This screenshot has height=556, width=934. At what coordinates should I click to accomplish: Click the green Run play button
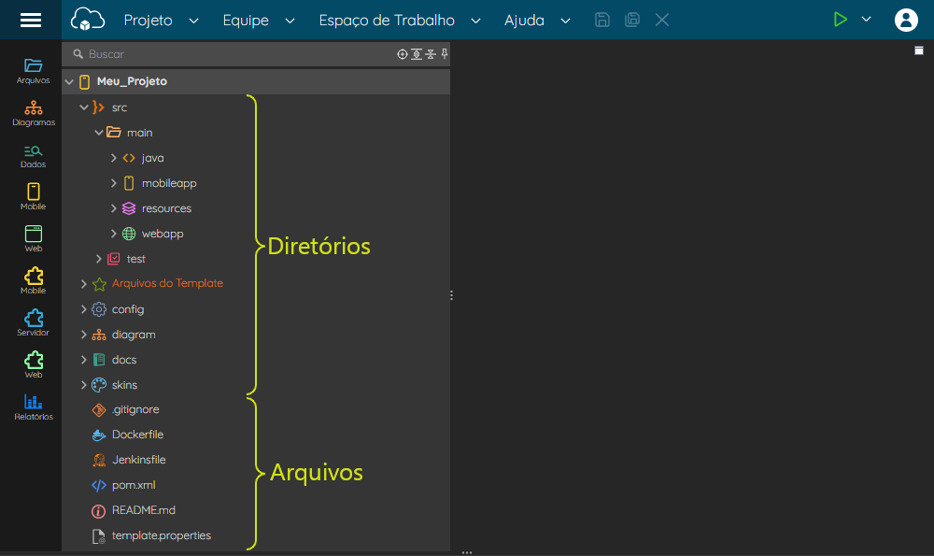pos(840,20)
